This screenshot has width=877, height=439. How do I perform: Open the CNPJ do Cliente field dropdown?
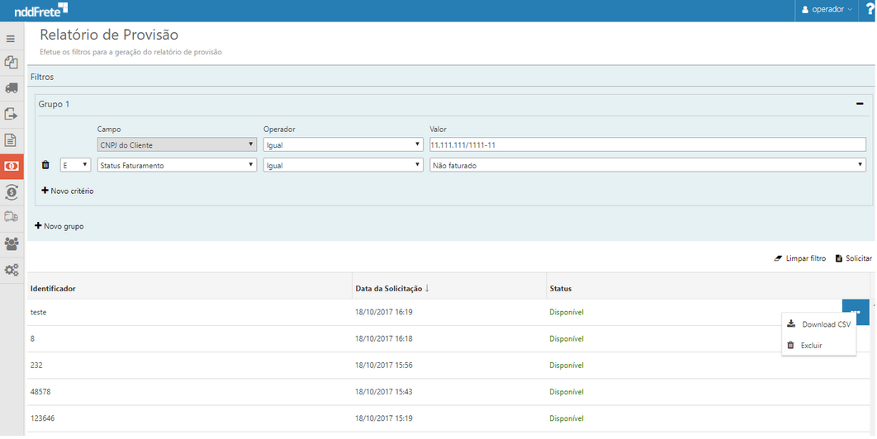pos(176,145)
